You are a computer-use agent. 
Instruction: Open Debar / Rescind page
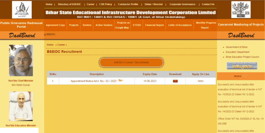pos(154,4)
